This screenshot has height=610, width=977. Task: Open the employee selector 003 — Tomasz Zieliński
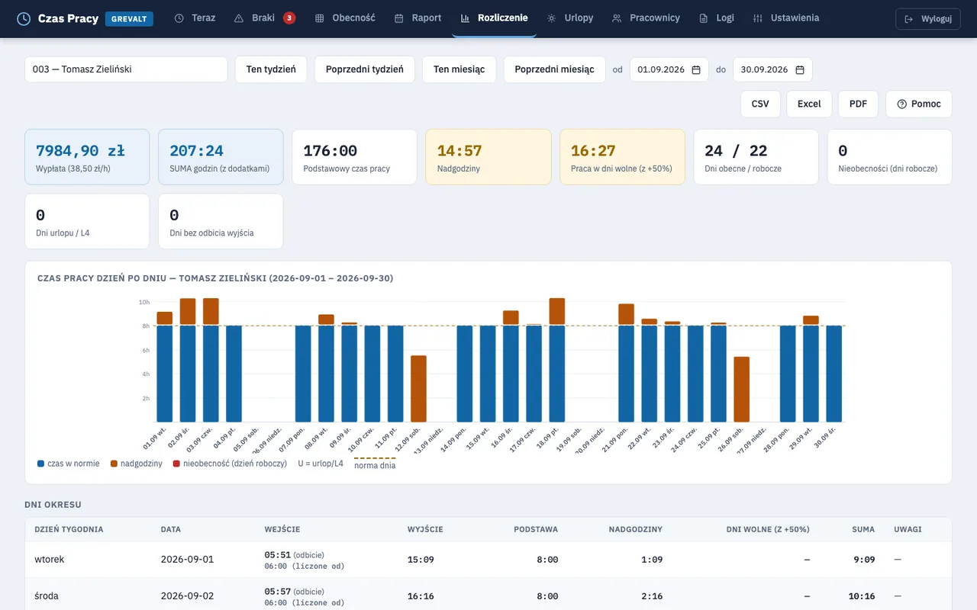click(x=126, y=69)
